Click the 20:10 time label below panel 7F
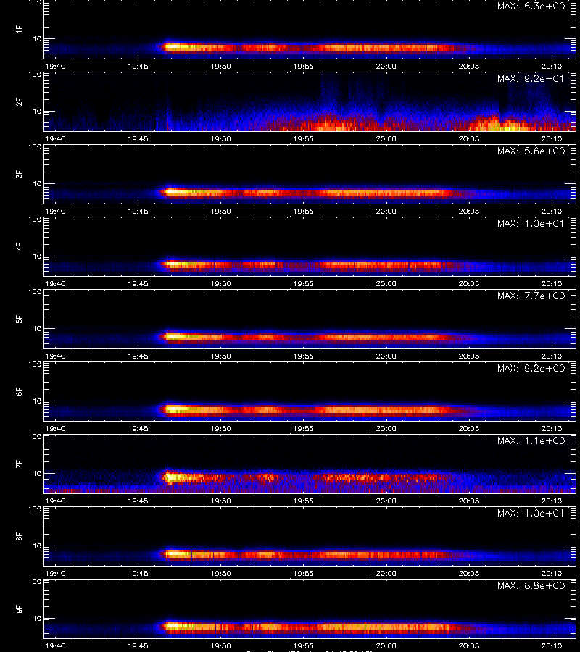The image size is (580, 652). 552,501
